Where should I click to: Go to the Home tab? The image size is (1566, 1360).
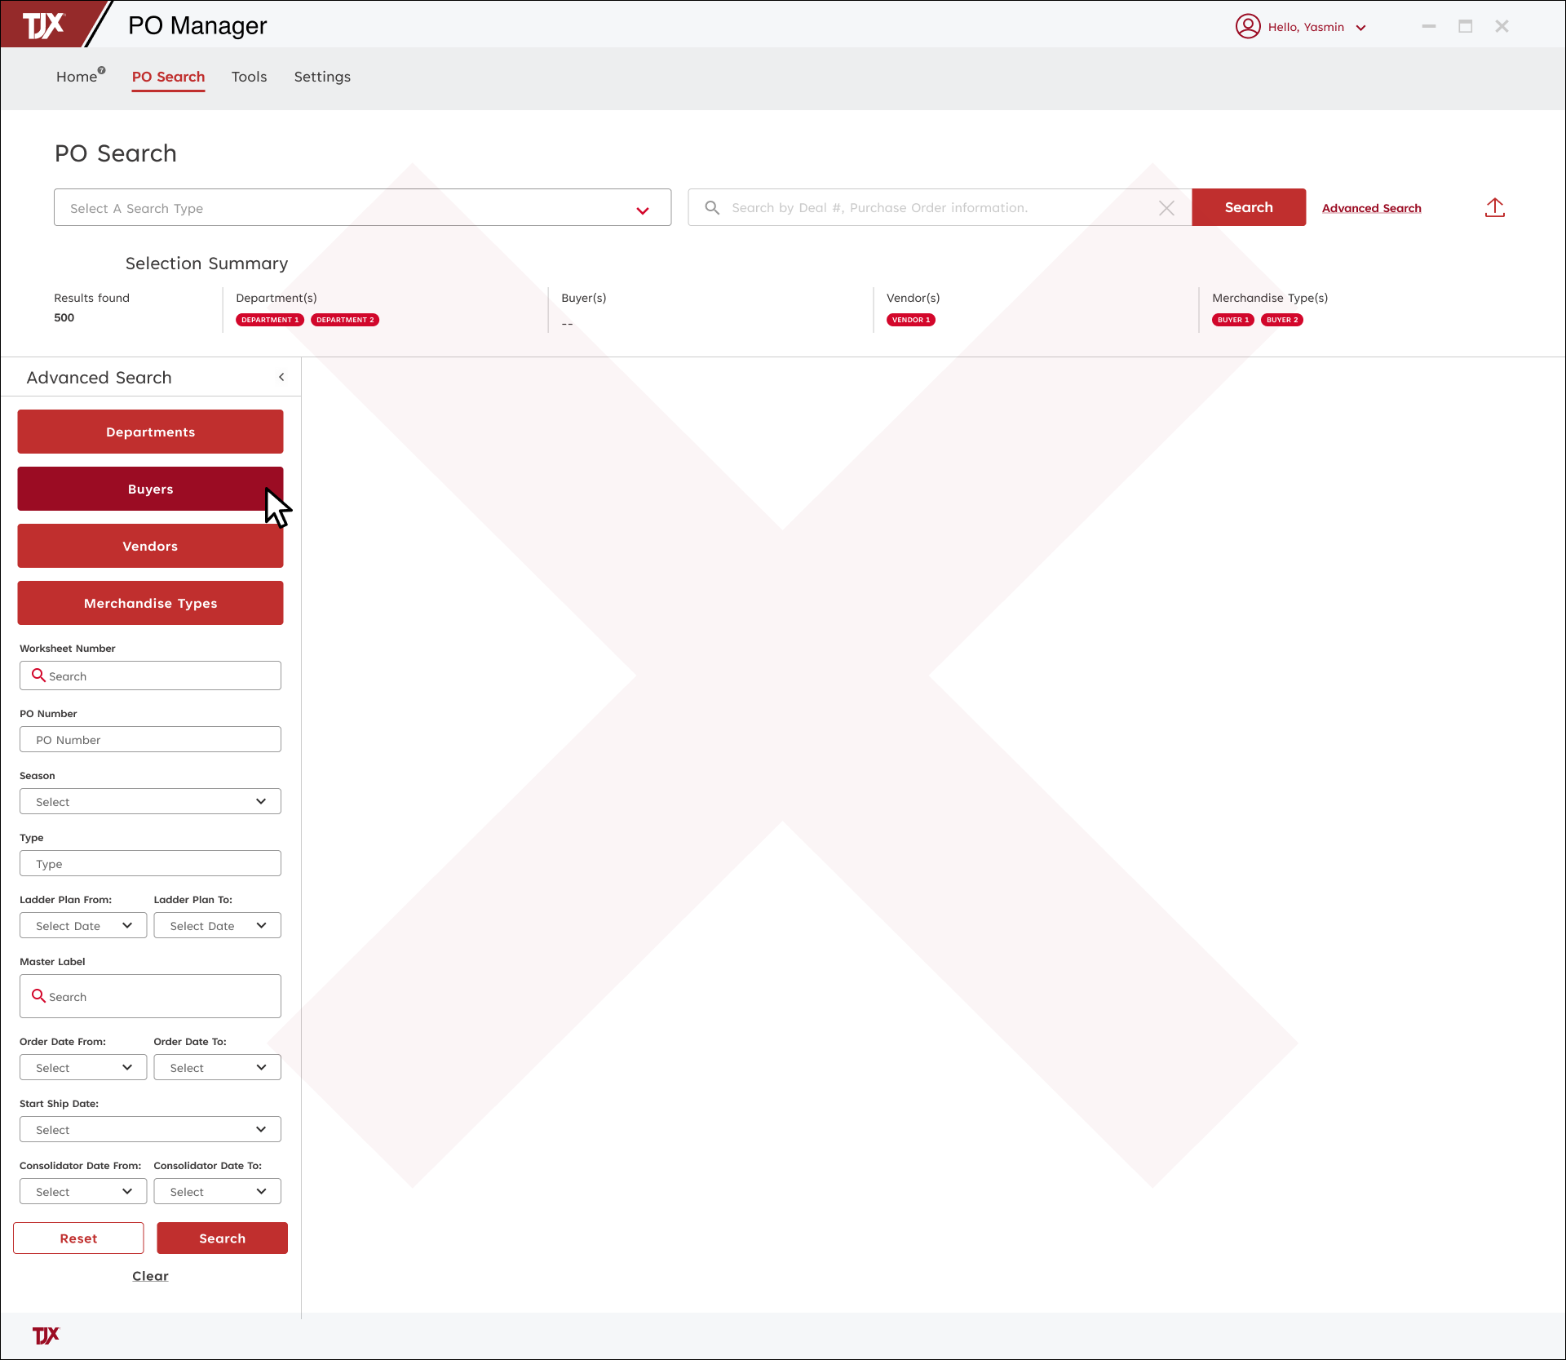[x=77, y=77]
